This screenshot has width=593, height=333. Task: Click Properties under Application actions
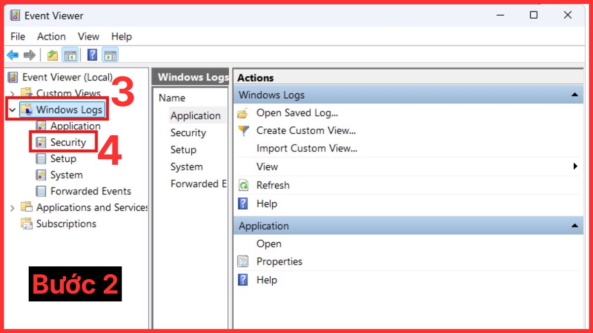coord(279,261)
